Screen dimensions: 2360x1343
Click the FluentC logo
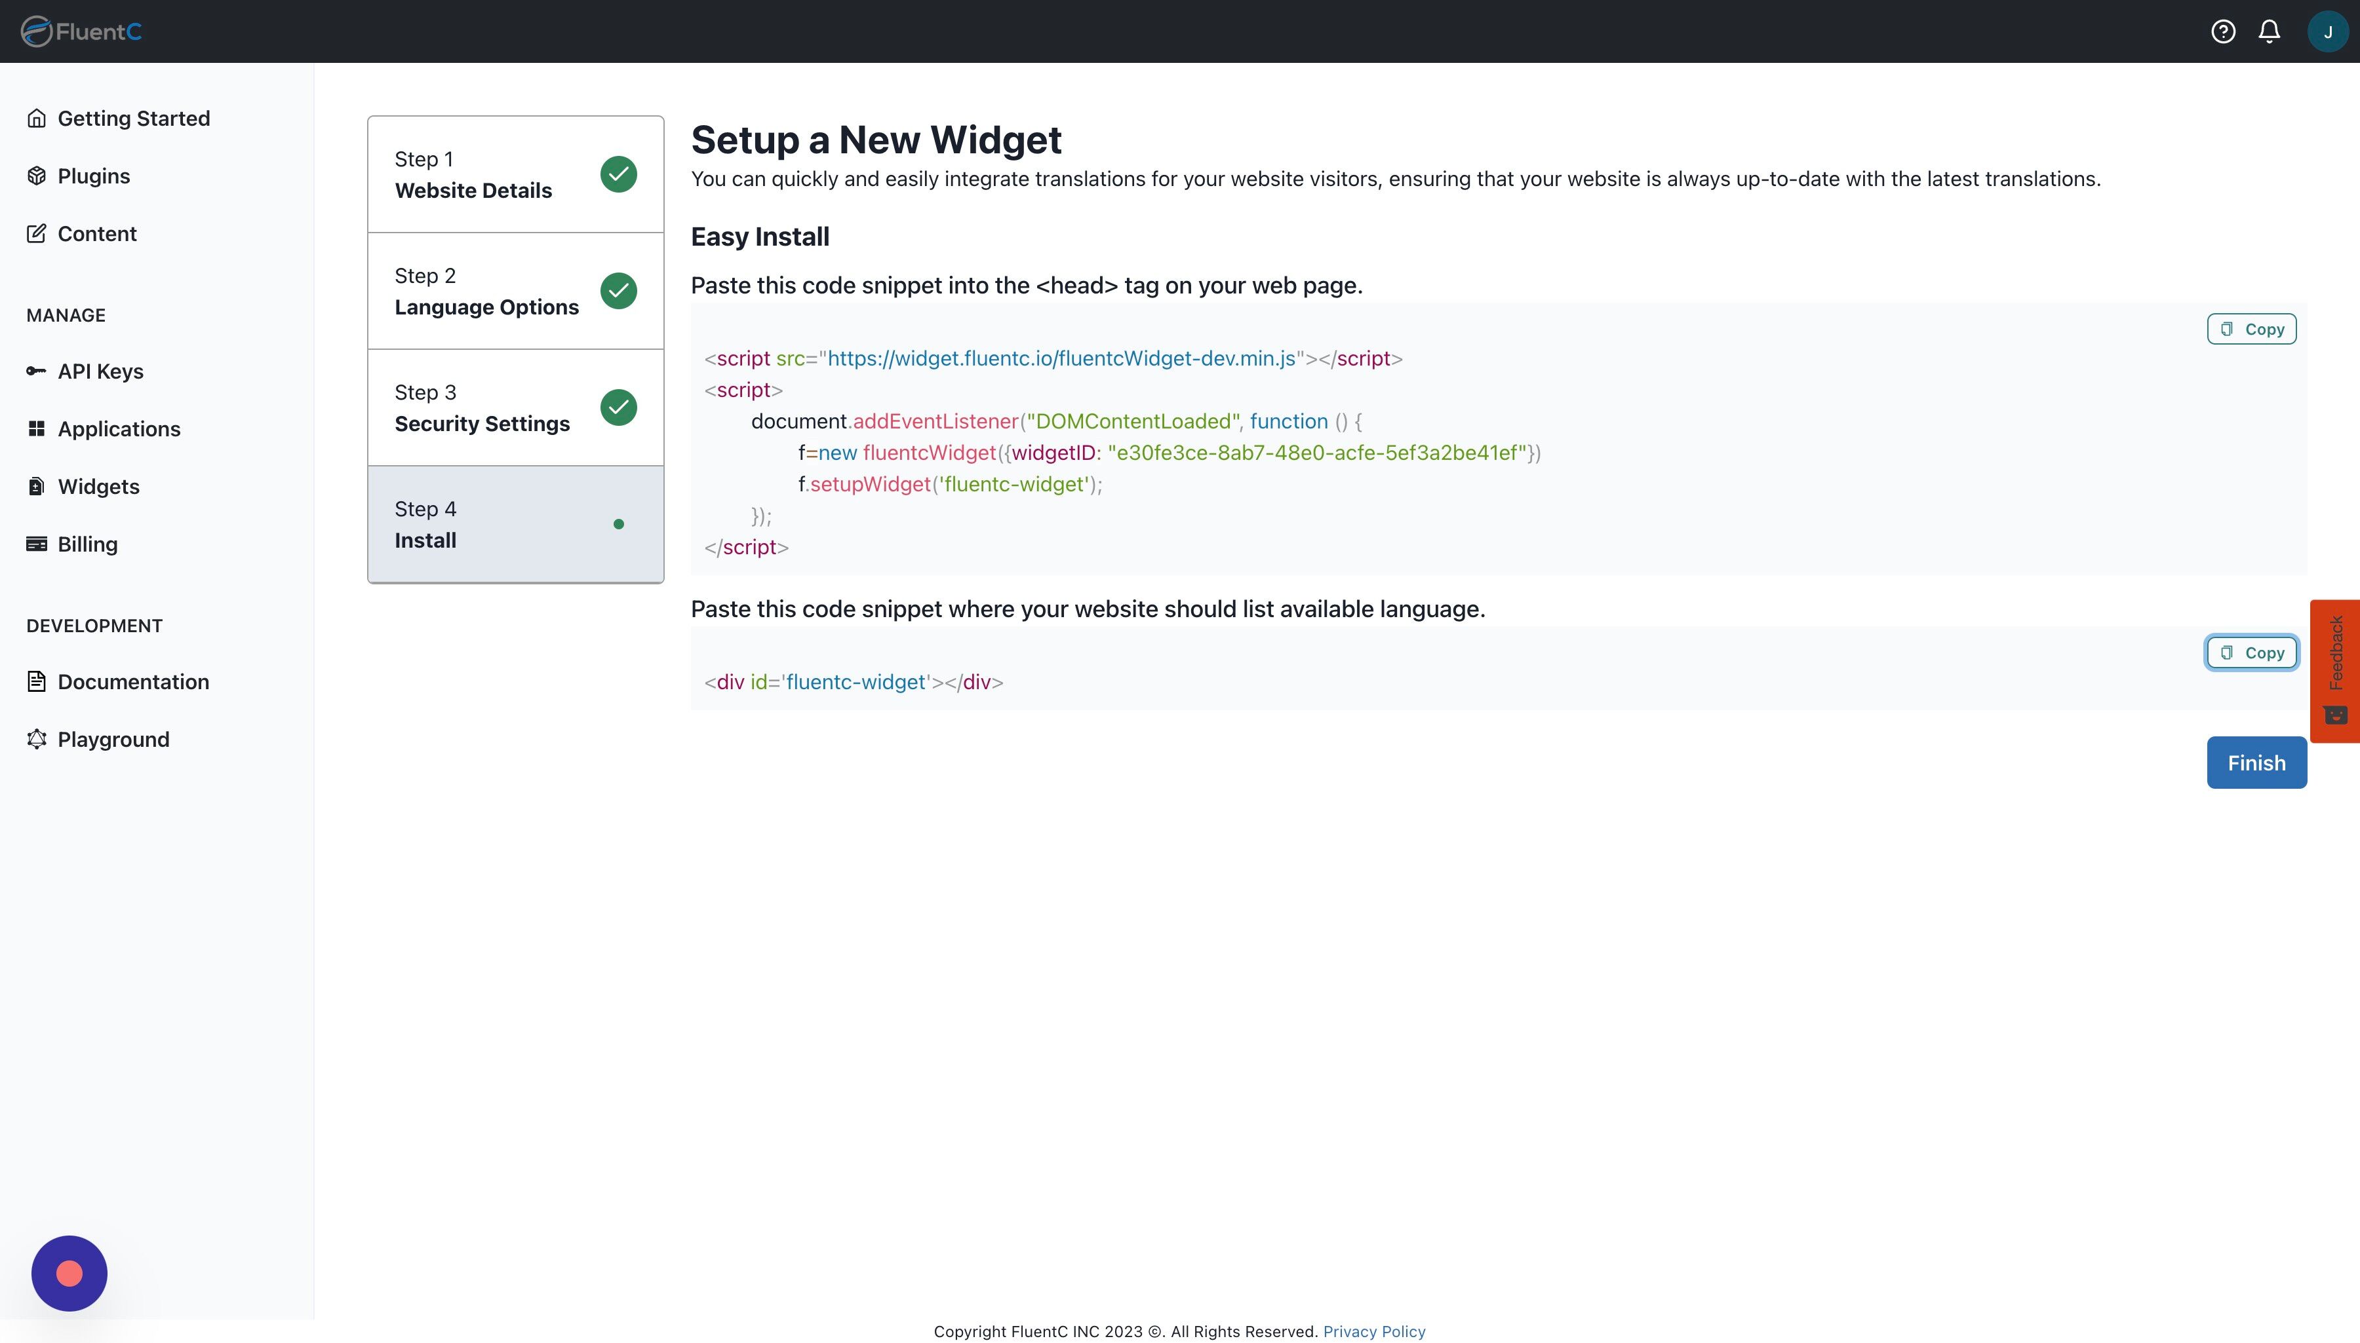point(81,31)
